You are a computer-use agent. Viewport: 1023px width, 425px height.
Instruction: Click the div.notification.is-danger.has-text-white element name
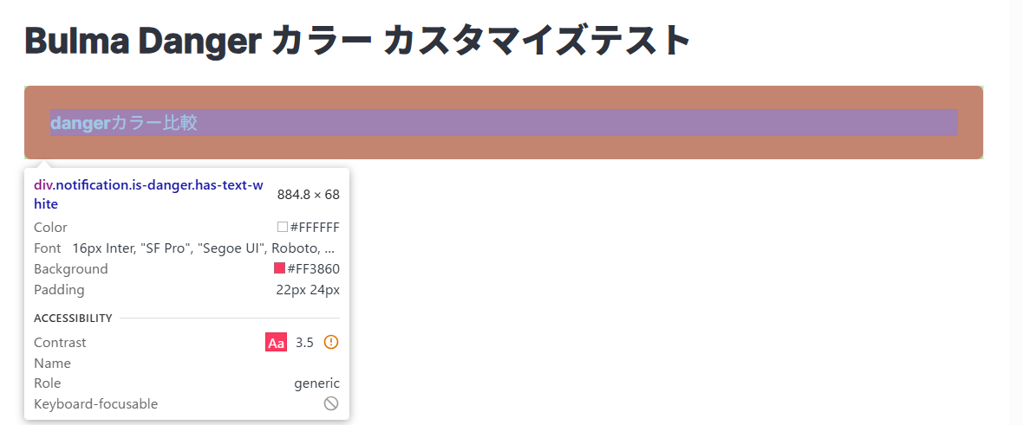[148, 194]
